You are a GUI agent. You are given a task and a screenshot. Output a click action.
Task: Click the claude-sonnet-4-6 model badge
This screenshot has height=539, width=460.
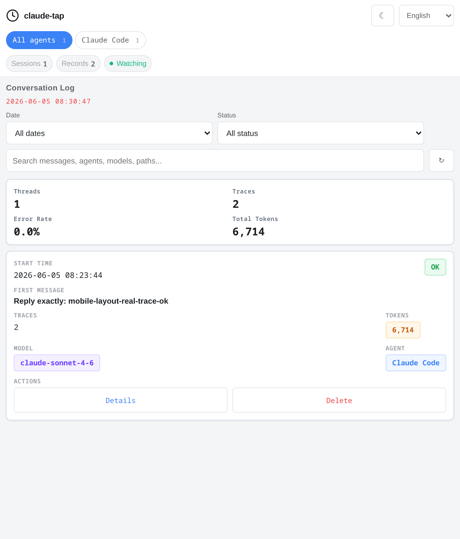pos(57,363)
